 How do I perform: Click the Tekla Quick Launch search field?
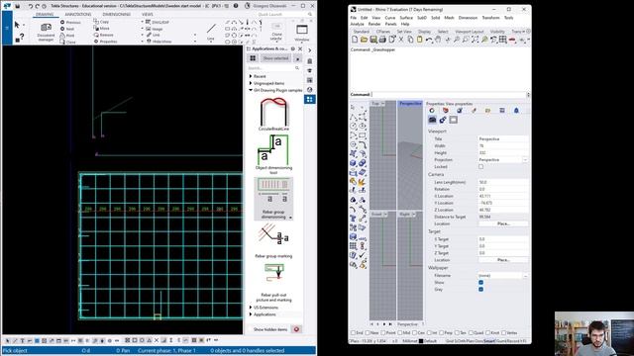pos(284,15)
